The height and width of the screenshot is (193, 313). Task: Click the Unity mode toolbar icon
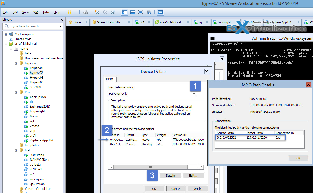coord(149,12)
